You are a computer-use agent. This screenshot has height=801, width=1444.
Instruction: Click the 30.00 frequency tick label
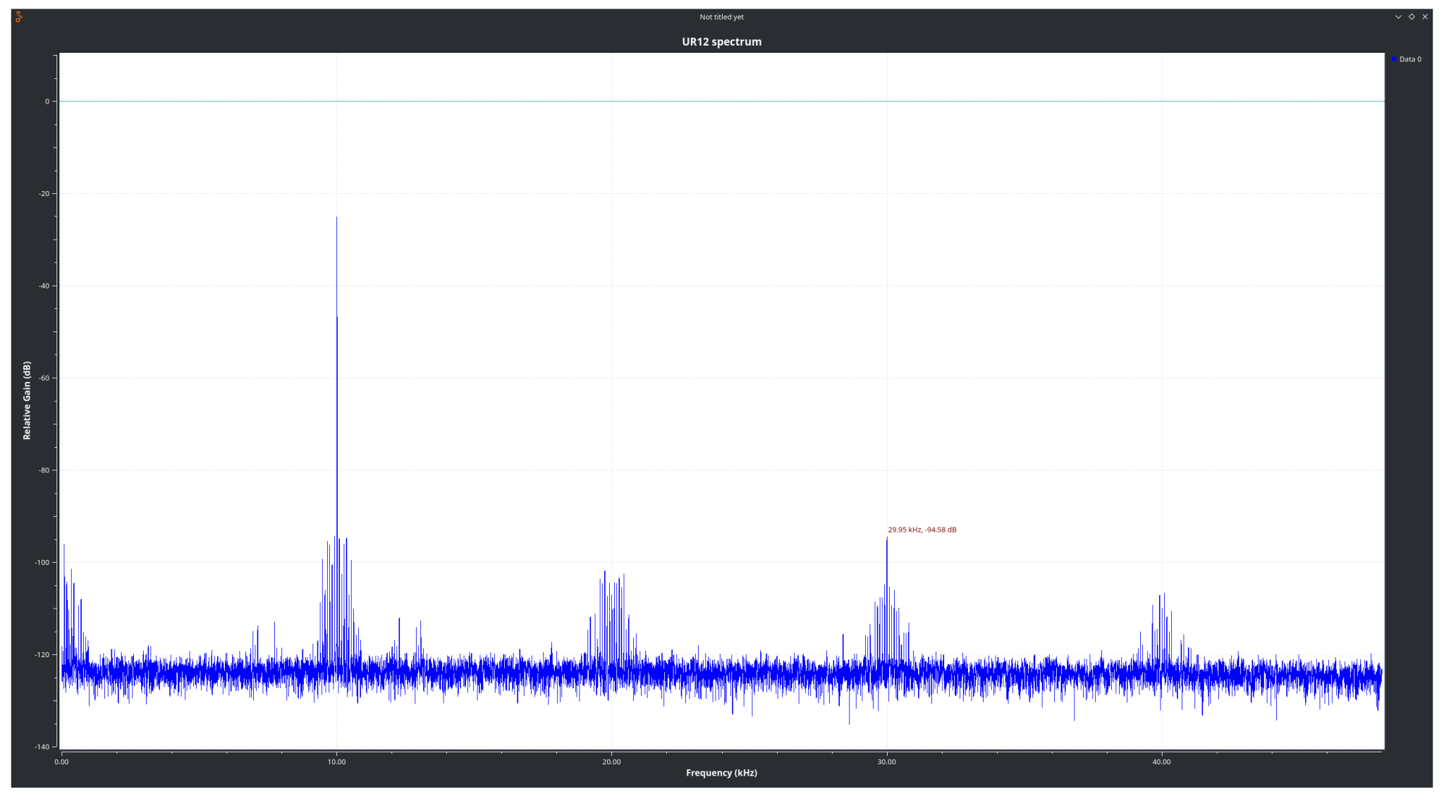pos(887,762)
